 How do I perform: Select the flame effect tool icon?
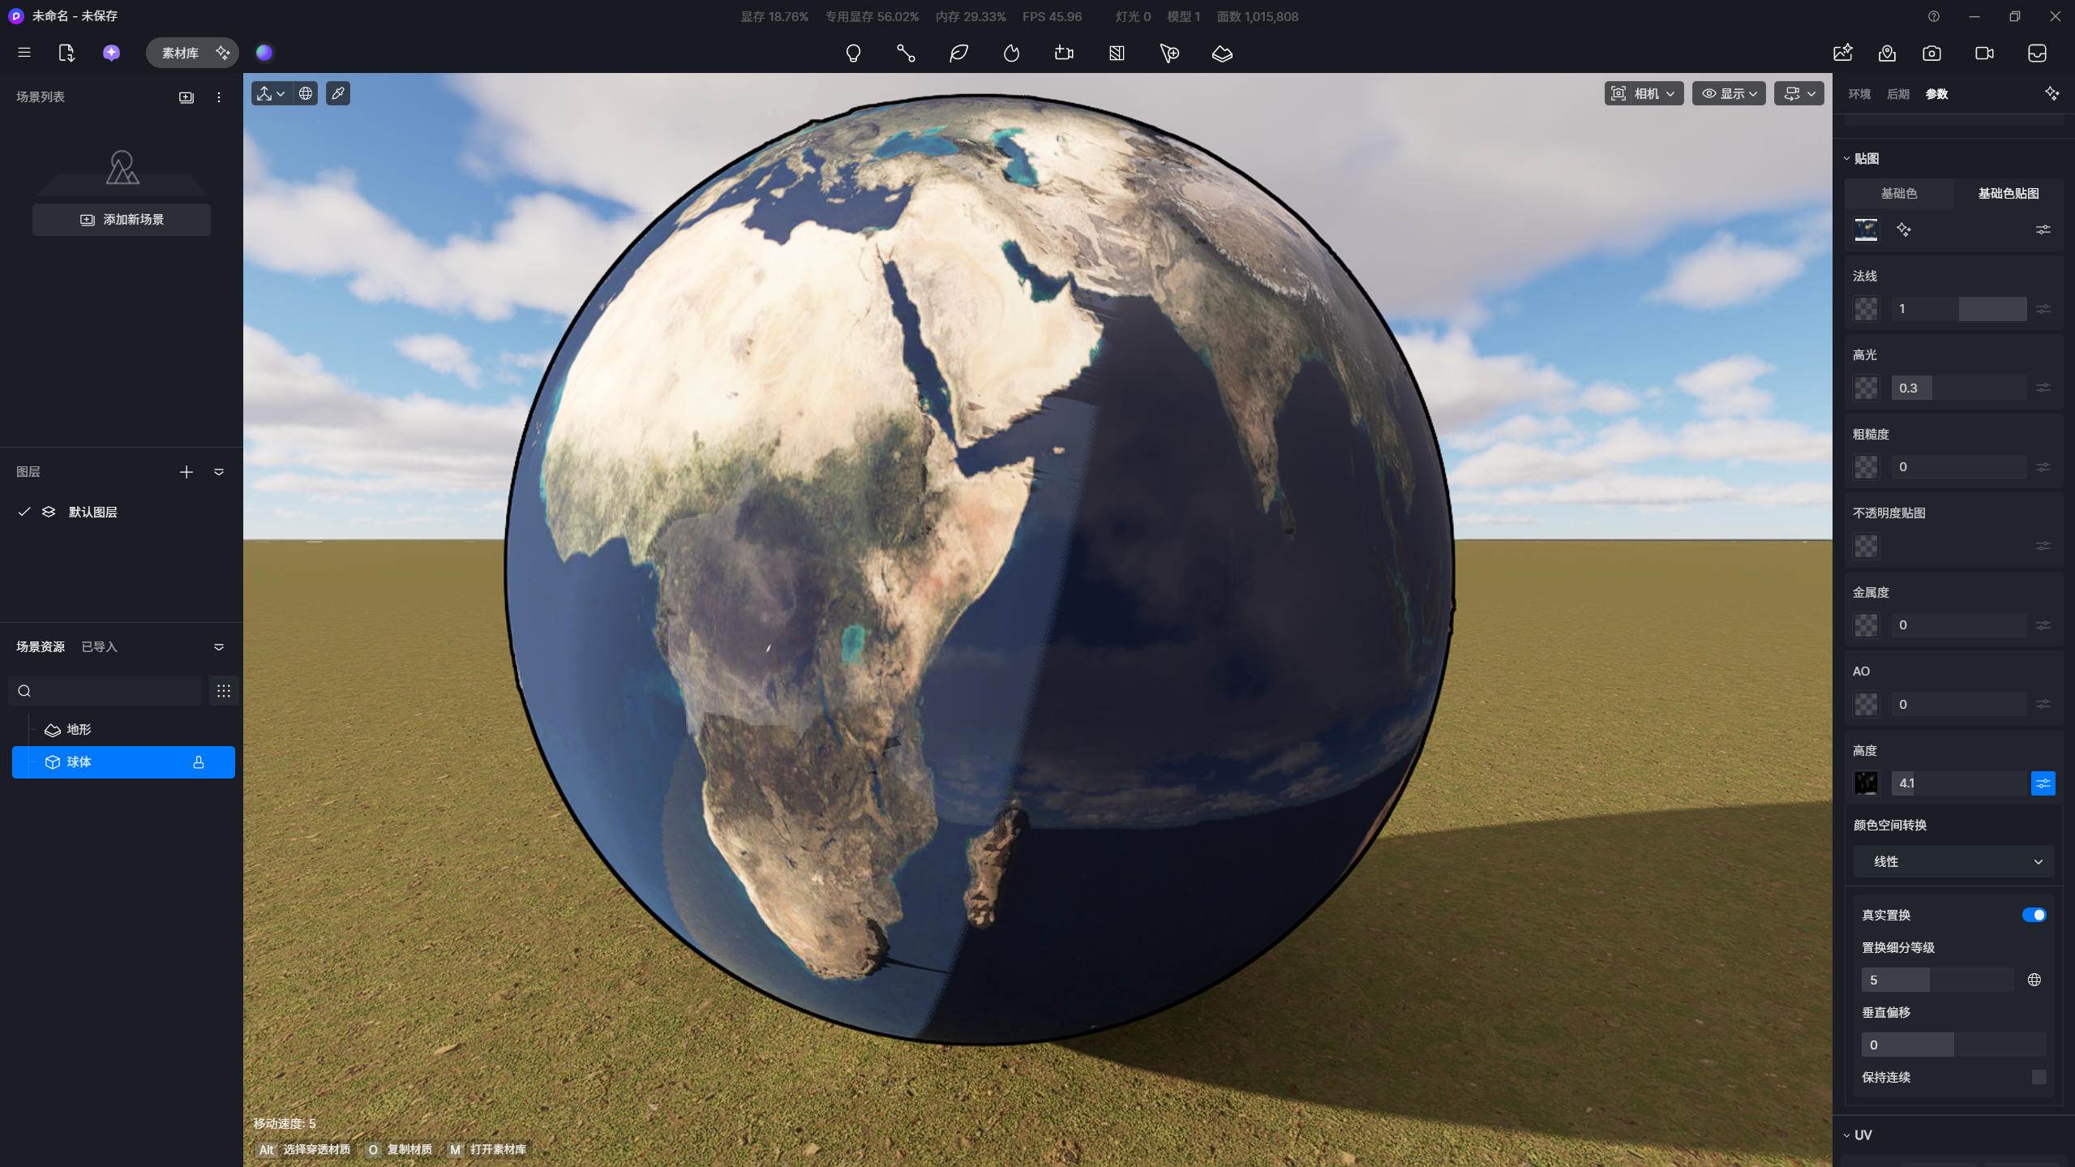(1011, 54)
